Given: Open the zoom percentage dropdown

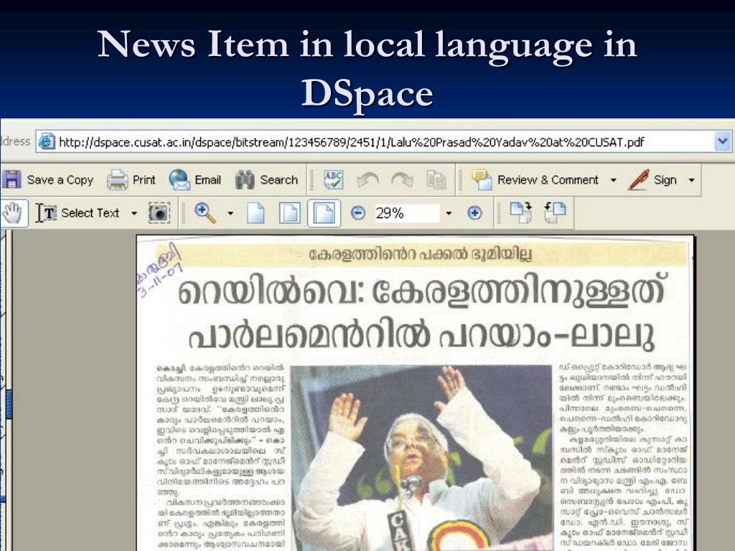Looking at the screenshot, I should (x=449, y=213).
